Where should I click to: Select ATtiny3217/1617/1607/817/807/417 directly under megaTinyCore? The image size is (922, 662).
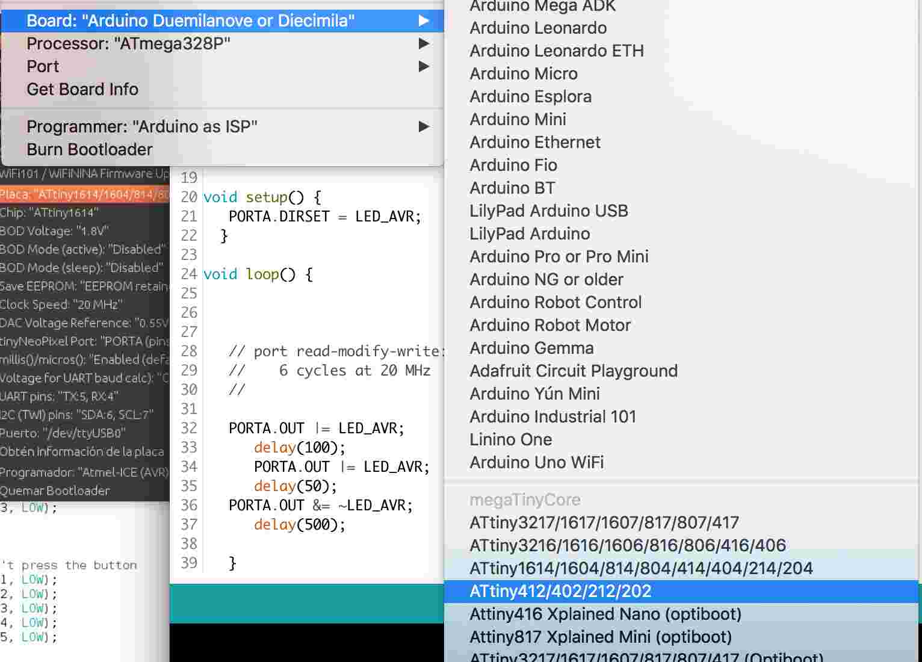681,522
